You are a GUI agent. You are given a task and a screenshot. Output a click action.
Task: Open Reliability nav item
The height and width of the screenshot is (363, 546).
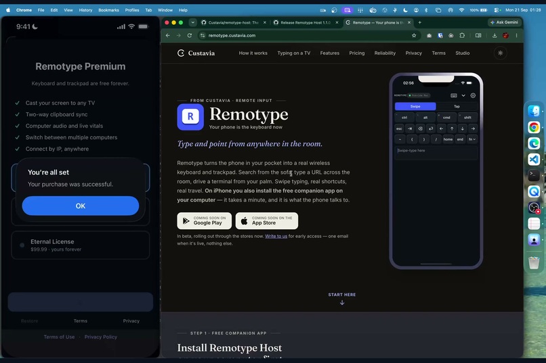pyautogui.click(x=385, y=53)
